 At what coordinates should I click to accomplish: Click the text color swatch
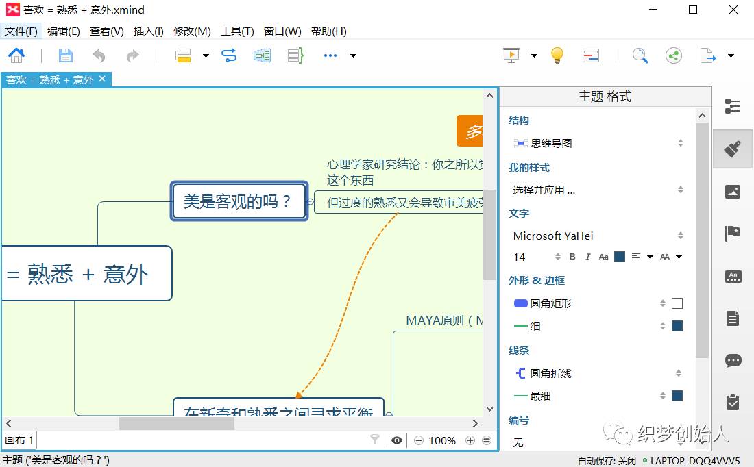[620, 257]
